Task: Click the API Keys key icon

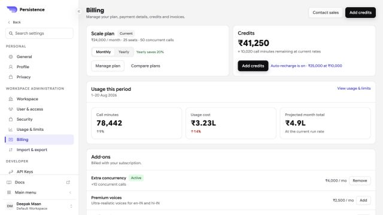Action: [11, 171]
